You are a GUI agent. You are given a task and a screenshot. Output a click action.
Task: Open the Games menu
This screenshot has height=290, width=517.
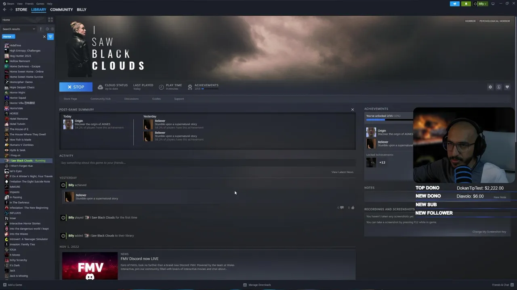(40, 4)
